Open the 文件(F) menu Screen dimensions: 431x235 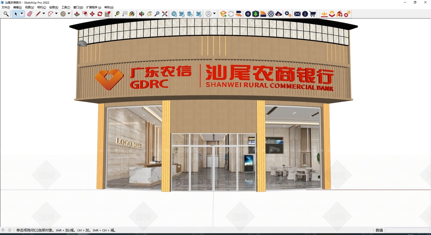[6, 7]
